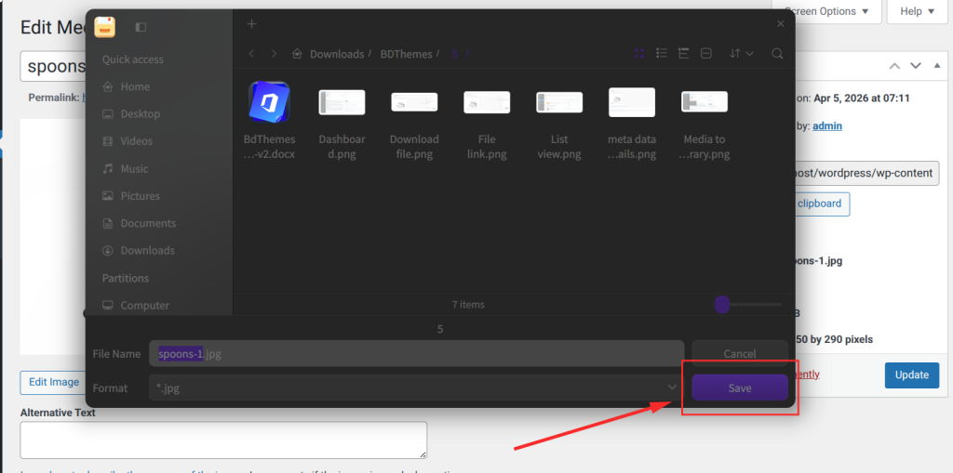
Task: Open the Screen Options dropdown
Action: (827, 11)
